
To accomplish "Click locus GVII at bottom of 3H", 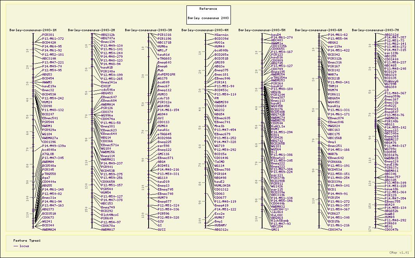I will [161, 230].
